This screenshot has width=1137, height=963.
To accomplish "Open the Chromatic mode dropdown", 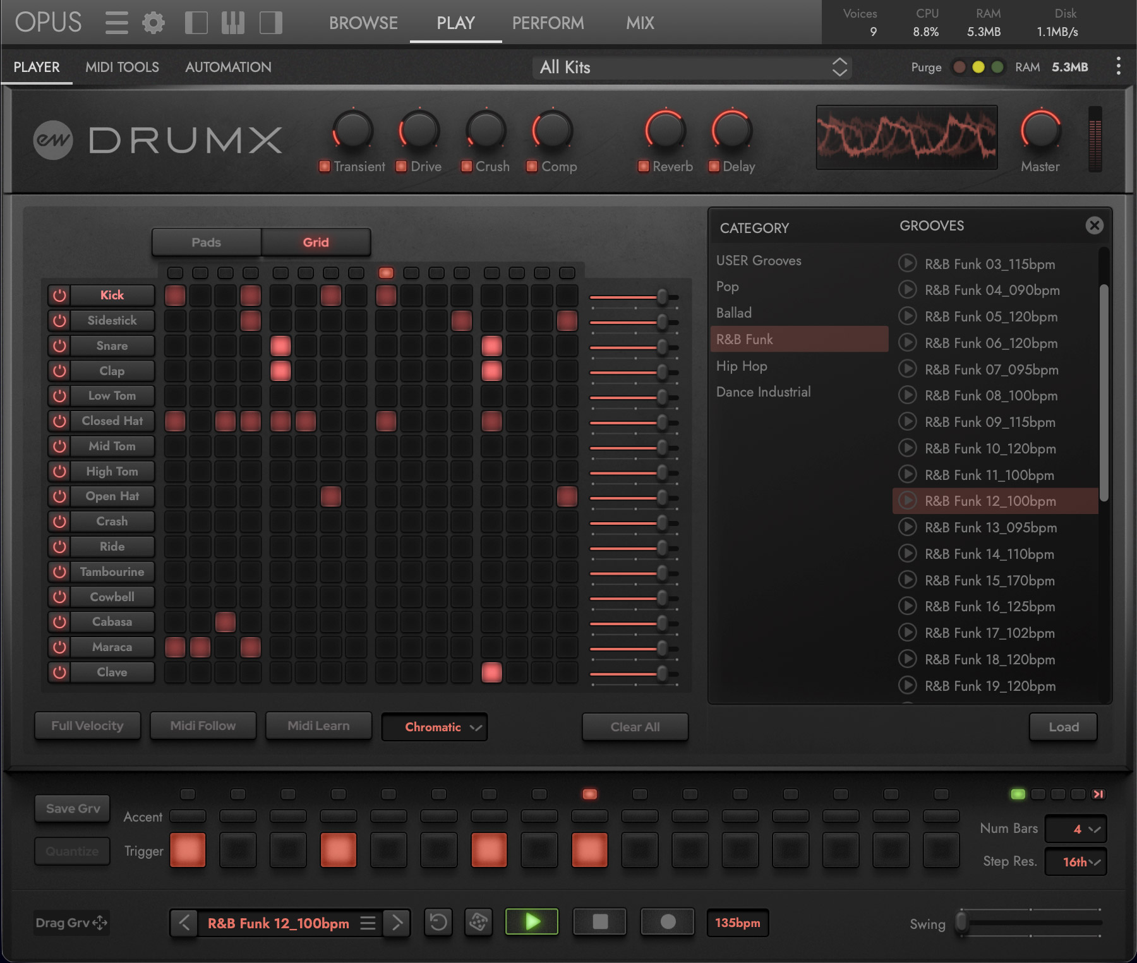I will pos(434,727).
